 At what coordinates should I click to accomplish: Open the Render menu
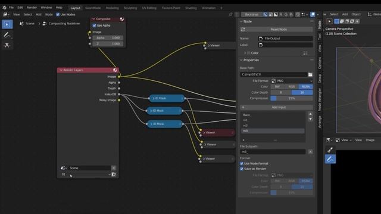pos(32,8)
